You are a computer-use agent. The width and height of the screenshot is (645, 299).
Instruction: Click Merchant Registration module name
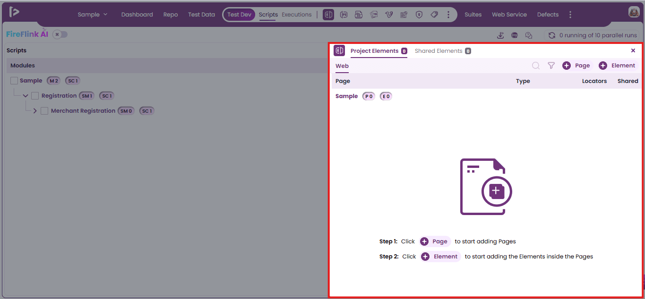click(x=83, y=111)
